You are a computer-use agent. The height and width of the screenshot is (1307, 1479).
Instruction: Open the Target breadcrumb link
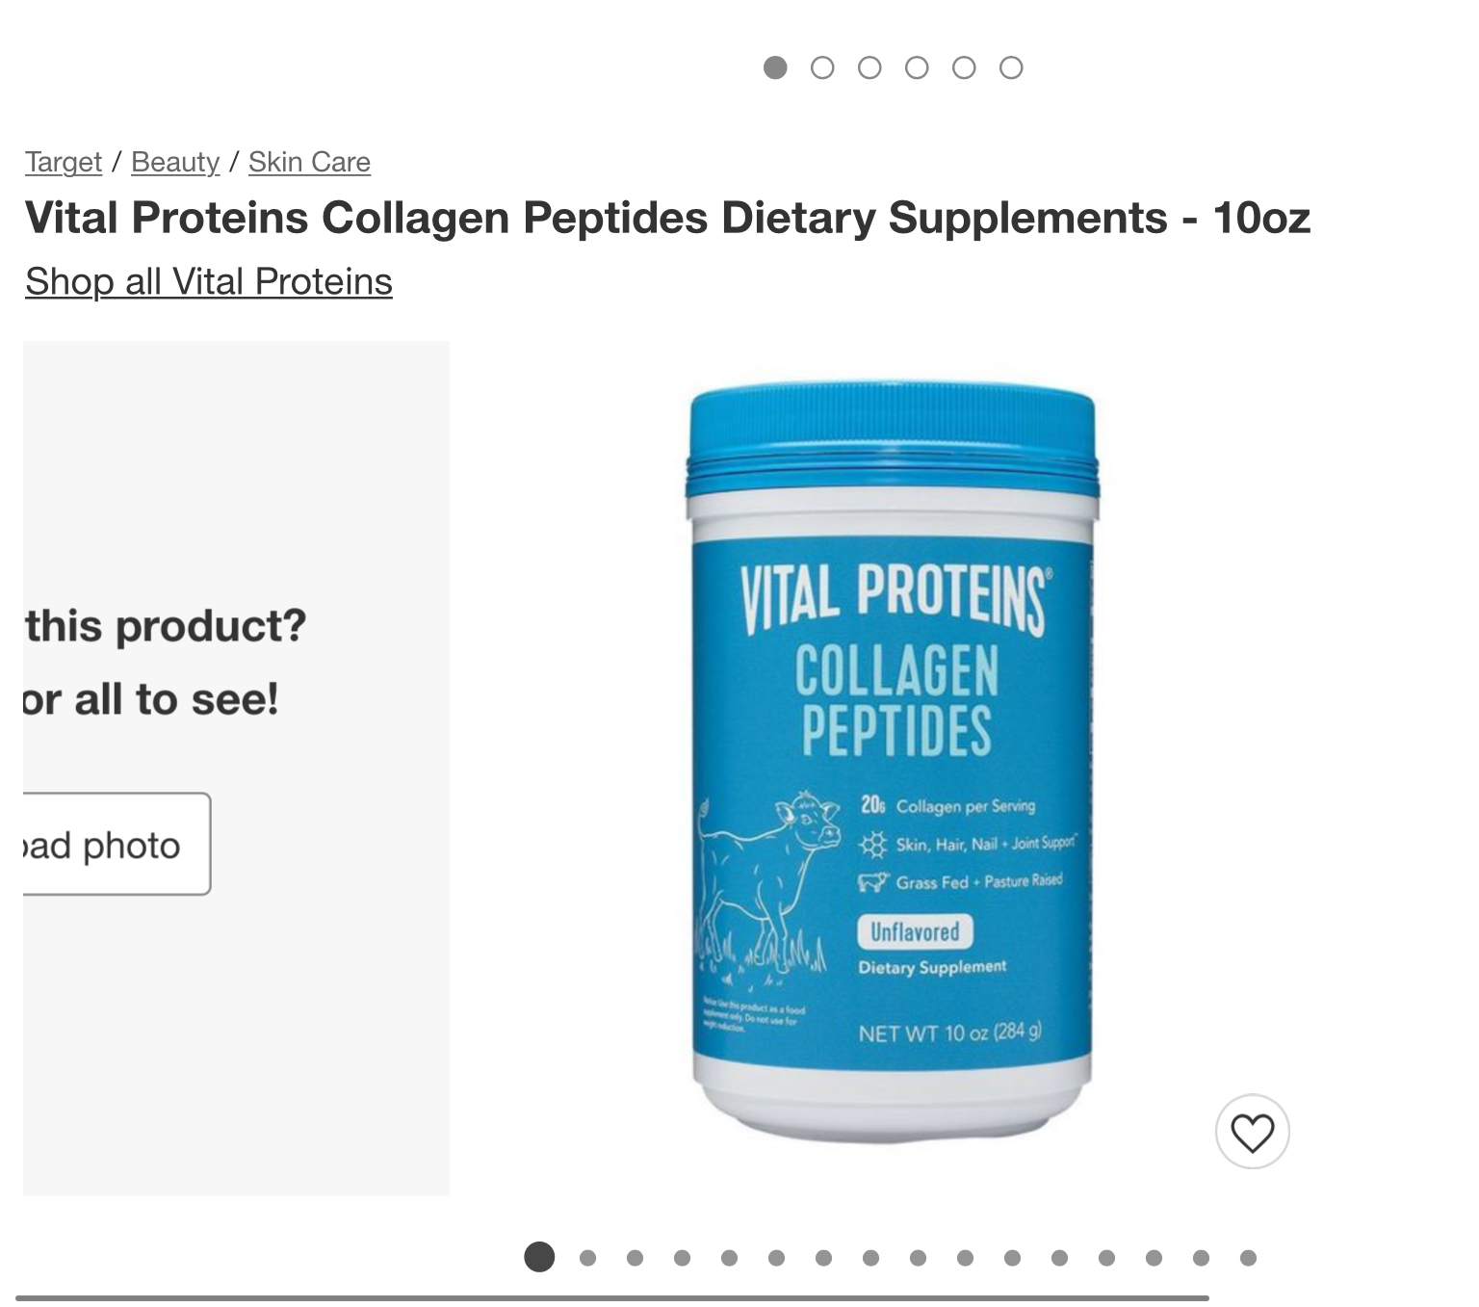(x=64, y=162)
